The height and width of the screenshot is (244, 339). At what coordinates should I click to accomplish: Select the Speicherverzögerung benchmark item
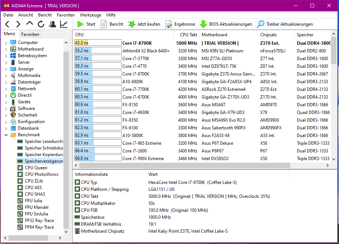[40, 161]
